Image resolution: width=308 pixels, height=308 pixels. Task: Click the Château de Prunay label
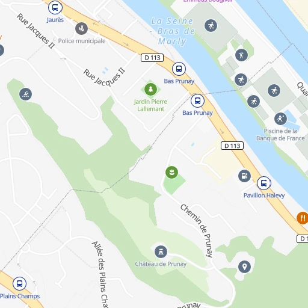click(x=161, y=264)
